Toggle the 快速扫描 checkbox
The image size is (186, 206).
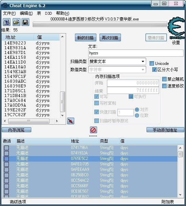96,112
